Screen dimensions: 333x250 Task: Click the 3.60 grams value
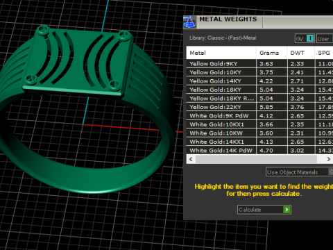266,133
